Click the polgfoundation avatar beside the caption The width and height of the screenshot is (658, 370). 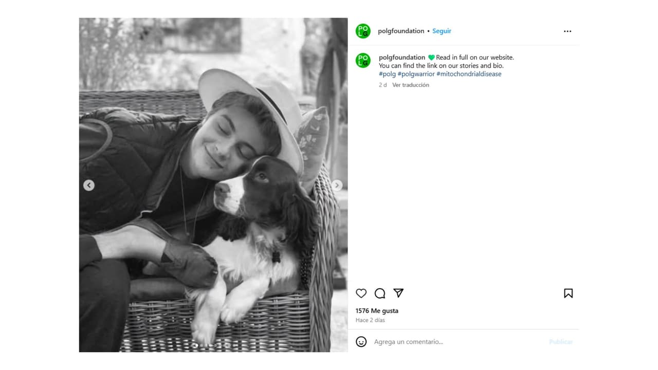pos(363,60)
